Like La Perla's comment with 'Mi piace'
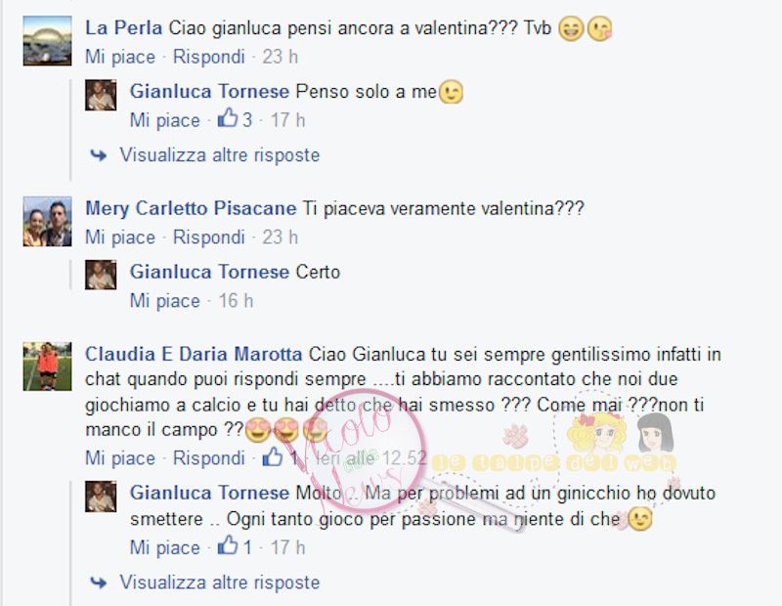The width and height of the screenshot is (782, 606). point(120,57)
